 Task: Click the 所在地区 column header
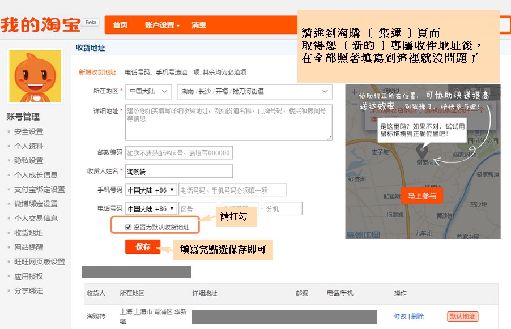pyautogui.click(x=132, y=293)
